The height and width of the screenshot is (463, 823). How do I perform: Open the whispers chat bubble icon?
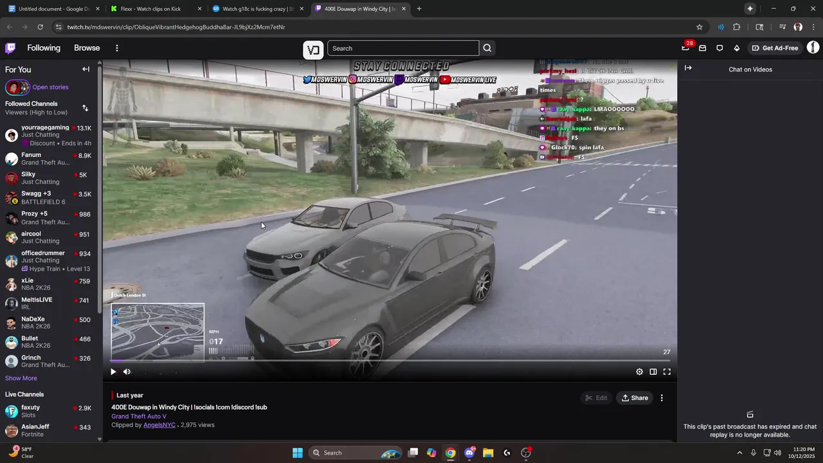(719, 48)
